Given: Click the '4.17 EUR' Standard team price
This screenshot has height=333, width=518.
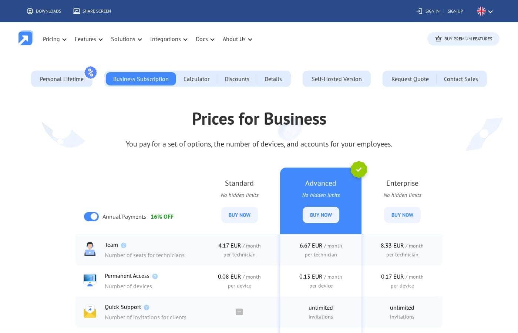Looking at the screenshot, I should click(229, 246).
